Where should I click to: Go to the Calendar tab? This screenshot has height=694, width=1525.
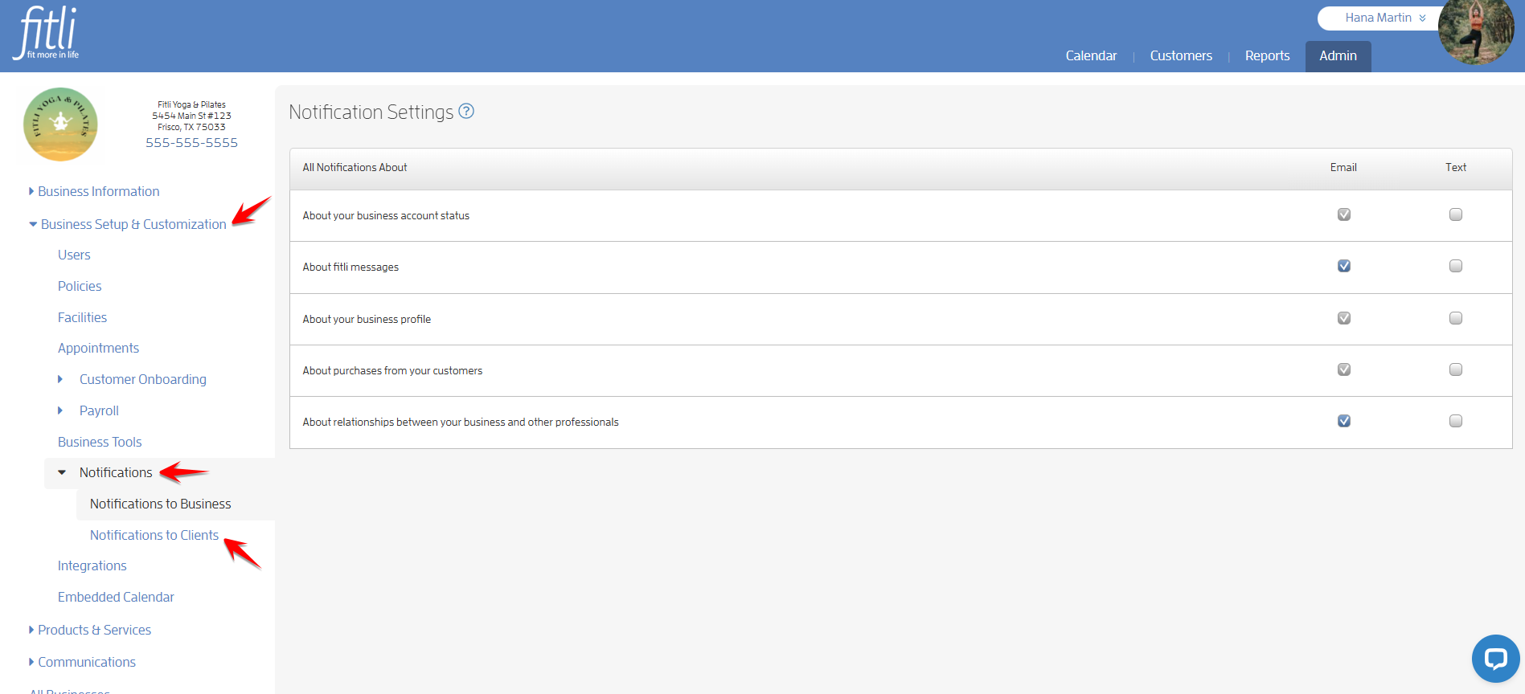coord(1091,55)
